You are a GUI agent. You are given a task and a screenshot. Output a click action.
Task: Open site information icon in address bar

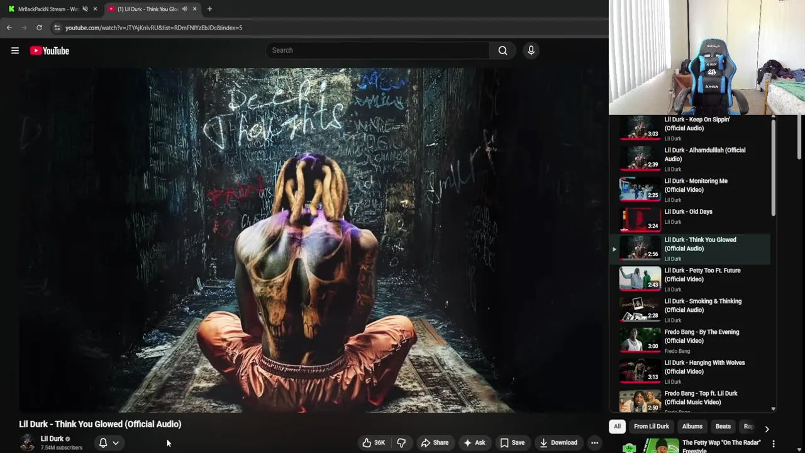click(x=57, y=28)
